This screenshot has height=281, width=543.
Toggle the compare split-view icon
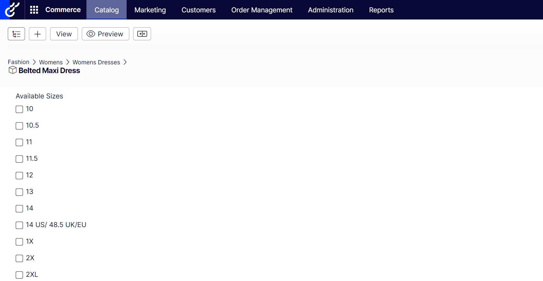tap(142, 34)
